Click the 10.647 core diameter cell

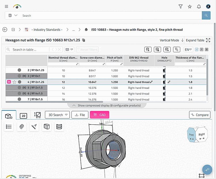[x=92, y=82]
